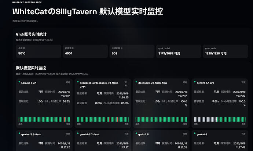Click the green status dot of deepseek-ai/deepseek-v4-flash-0731
Screen dimensions: 253x151
click(x=78, y=82)
